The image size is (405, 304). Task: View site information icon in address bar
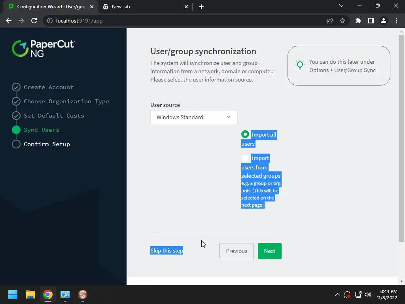coord(49,21)
